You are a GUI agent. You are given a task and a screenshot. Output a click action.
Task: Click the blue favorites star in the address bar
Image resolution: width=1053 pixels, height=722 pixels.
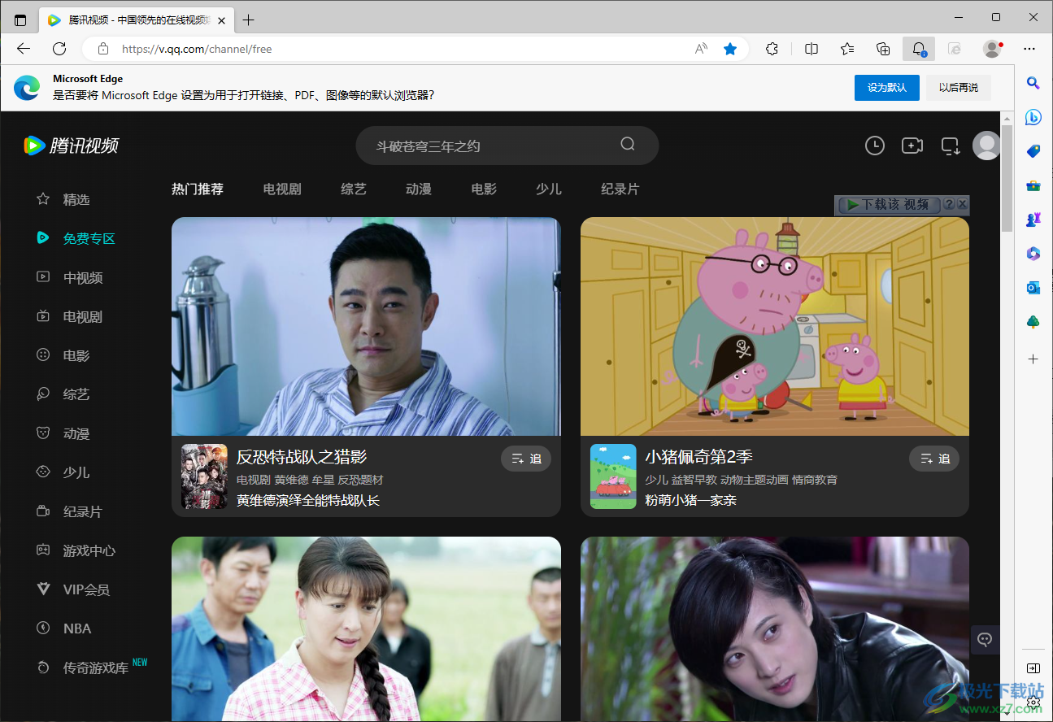coord(730,49)
